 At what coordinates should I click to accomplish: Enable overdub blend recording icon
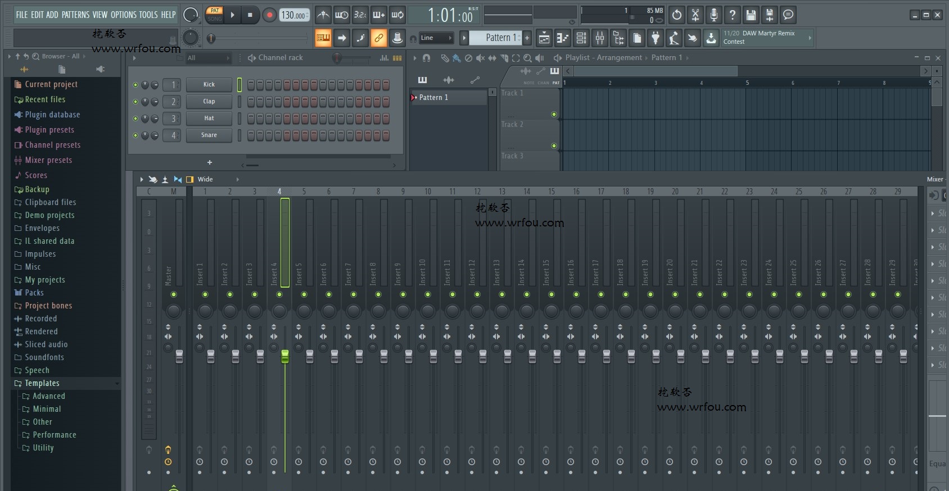(379, 15)
